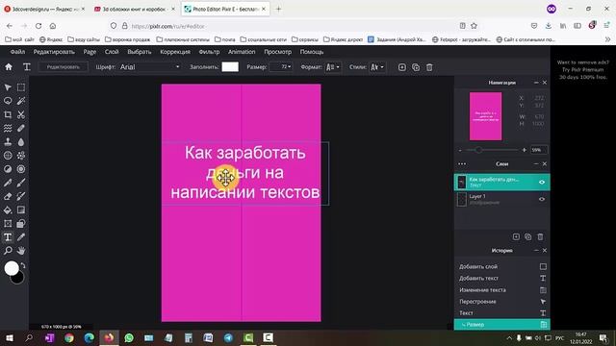The image size is (616, 346).
Task: Add new text with options-bar plus icon
Action: (402, 67)
